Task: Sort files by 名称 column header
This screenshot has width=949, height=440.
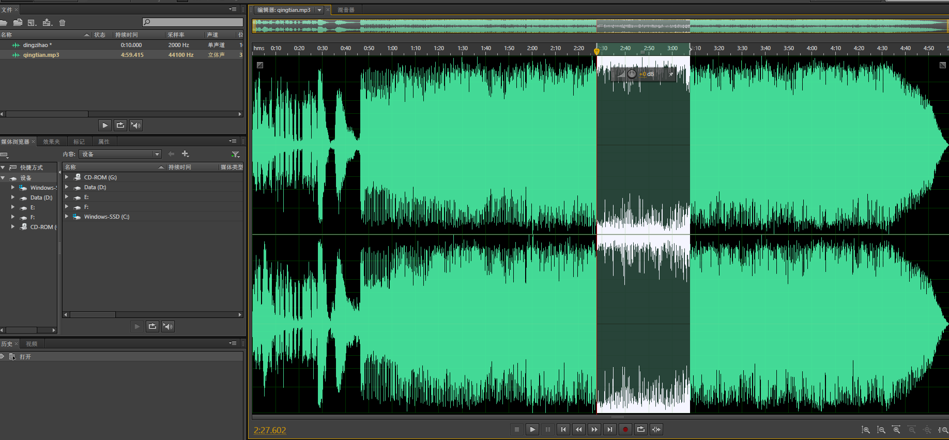Action: coord(45,35)
